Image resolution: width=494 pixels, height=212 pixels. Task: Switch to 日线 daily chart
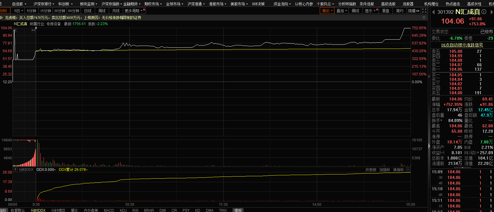click(x=88, y=11)
